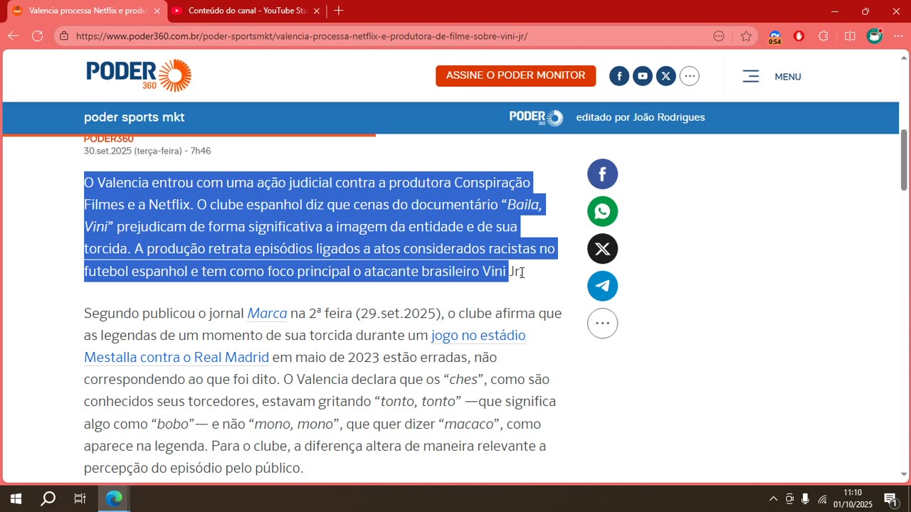Click ASSINE O PODER MONITOR button
The width and height of the screenshot is (911, 512).
[515, 75]
